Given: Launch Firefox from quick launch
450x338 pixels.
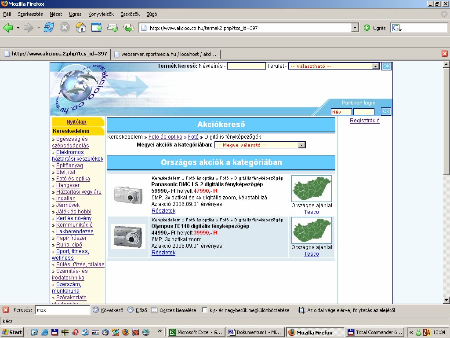Looking at the screenshot, I should click(x=125, y=332).
